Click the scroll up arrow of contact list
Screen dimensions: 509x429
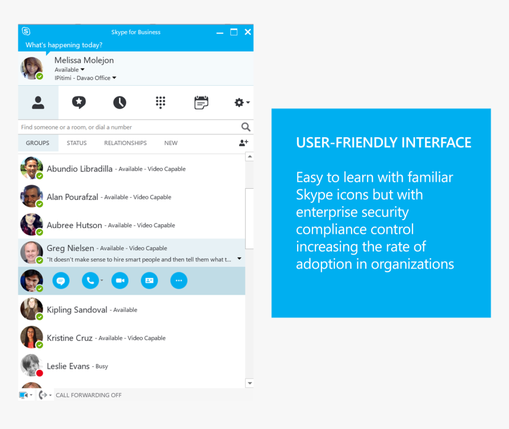(249, 157)
